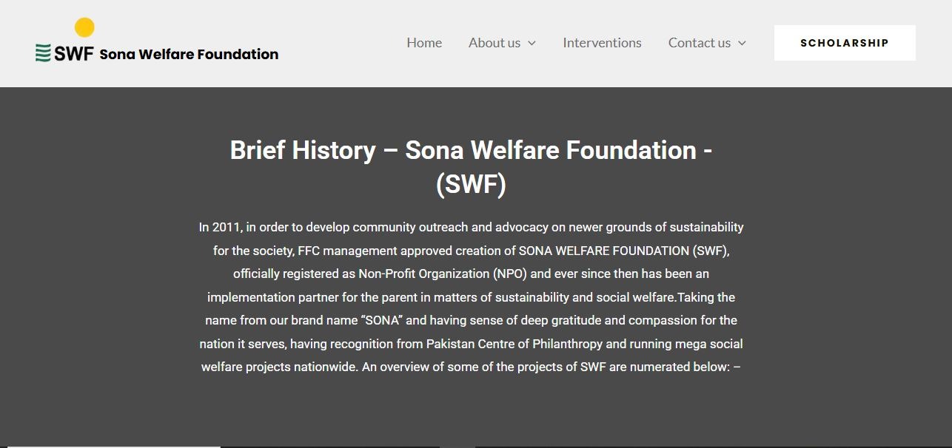Click the introduction paragraph text
The width and height of the screenshot is (952, 448).
471,296
